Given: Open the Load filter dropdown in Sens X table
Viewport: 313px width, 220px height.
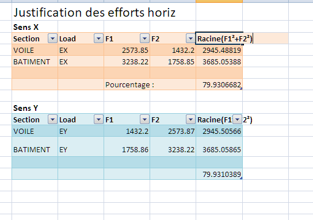Looking at the screenshot, I should (x=98, y=38).
